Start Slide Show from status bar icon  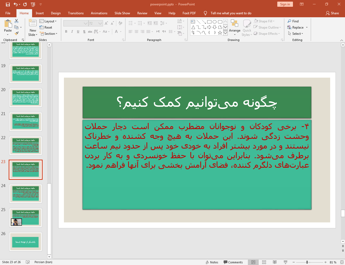tap(285, 262)
